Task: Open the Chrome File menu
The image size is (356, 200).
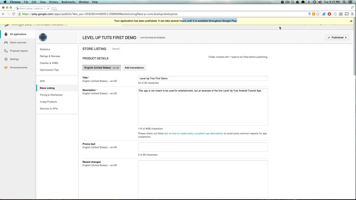Action: point(26,2)
